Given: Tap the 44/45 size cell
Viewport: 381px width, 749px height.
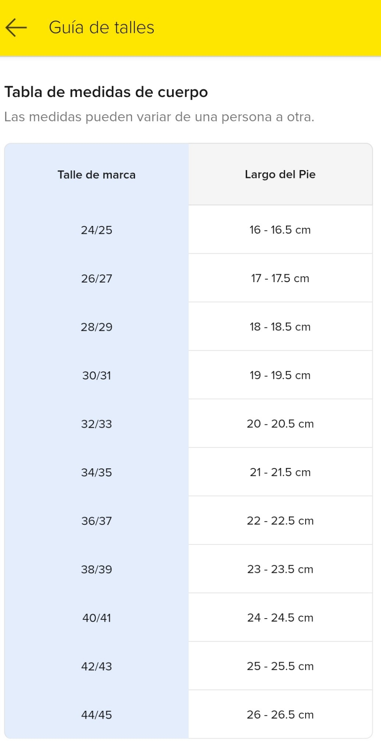Looking at the screenshot, I should 96,715.
